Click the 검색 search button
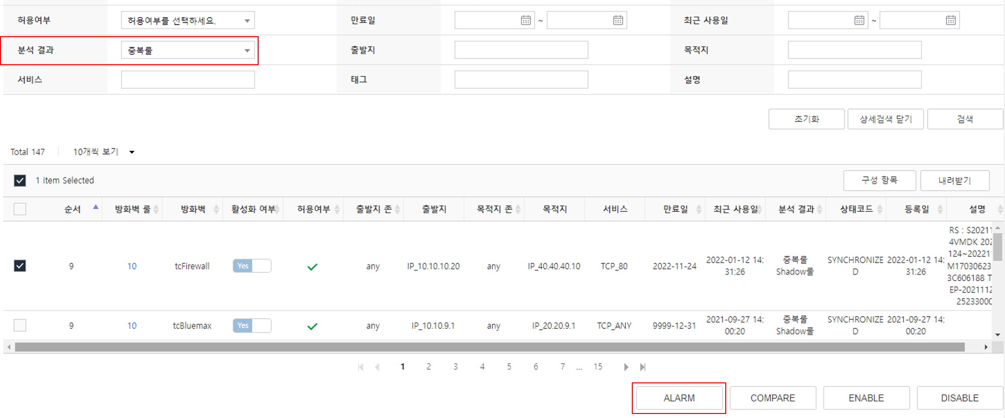 pyautogui.click(x=965, y=119)
